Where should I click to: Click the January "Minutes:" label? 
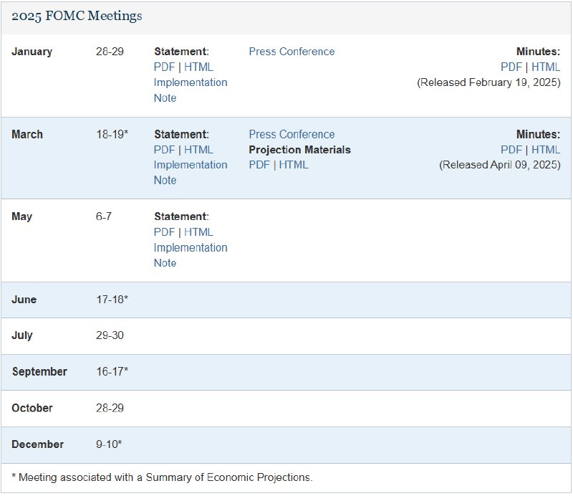(538, 52)
